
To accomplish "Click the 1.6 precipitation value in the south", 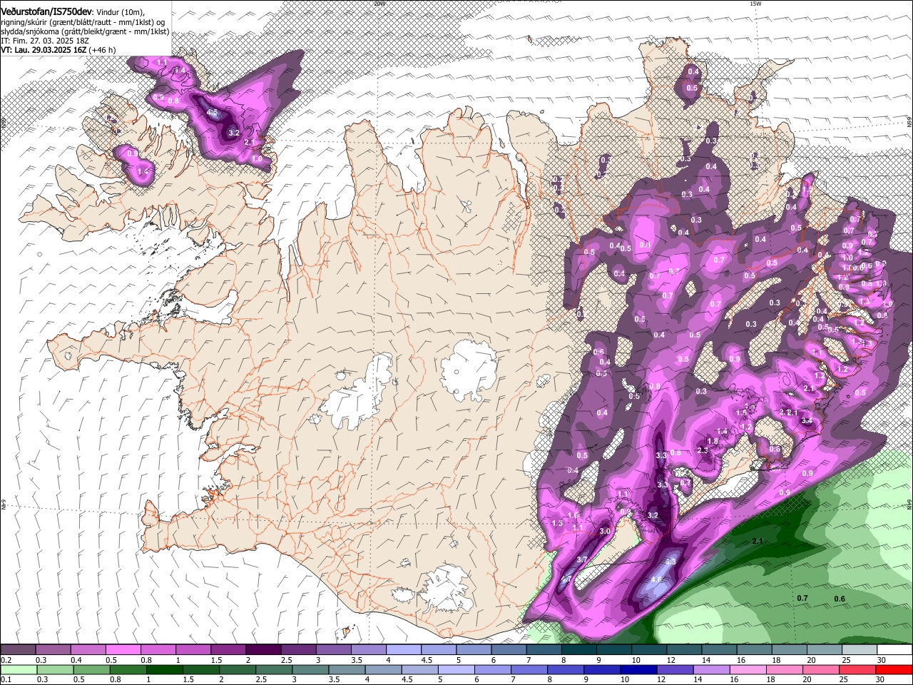I will tap(572, 515).
